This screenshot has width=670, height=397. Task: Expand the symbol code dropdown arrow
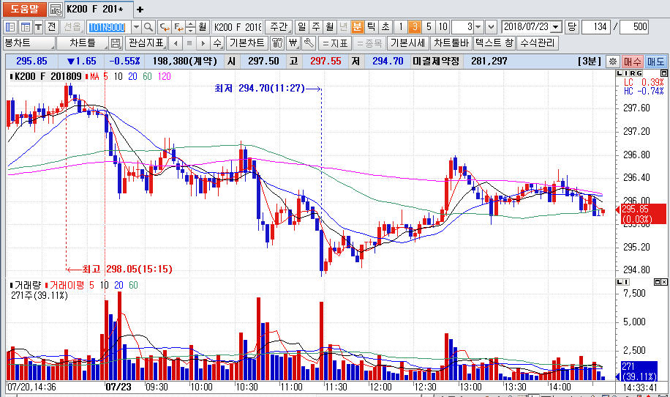pos(135,26)
